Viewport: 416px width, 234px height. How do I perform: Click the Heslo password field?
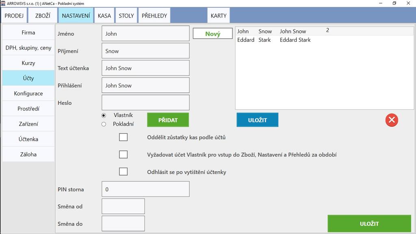146,102
